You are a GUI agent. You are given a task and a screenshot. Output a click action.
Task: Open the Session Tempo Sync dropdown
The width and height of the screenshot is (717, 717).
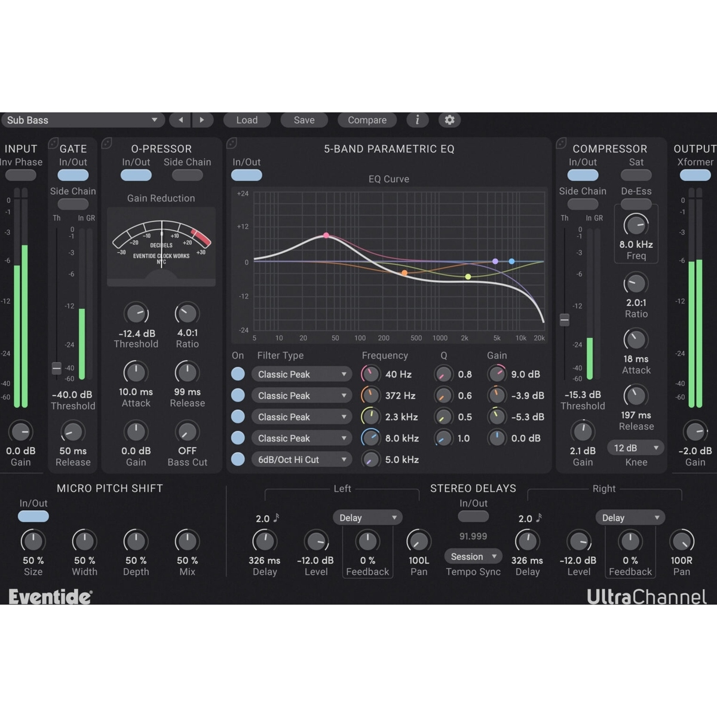click(473, 556)
